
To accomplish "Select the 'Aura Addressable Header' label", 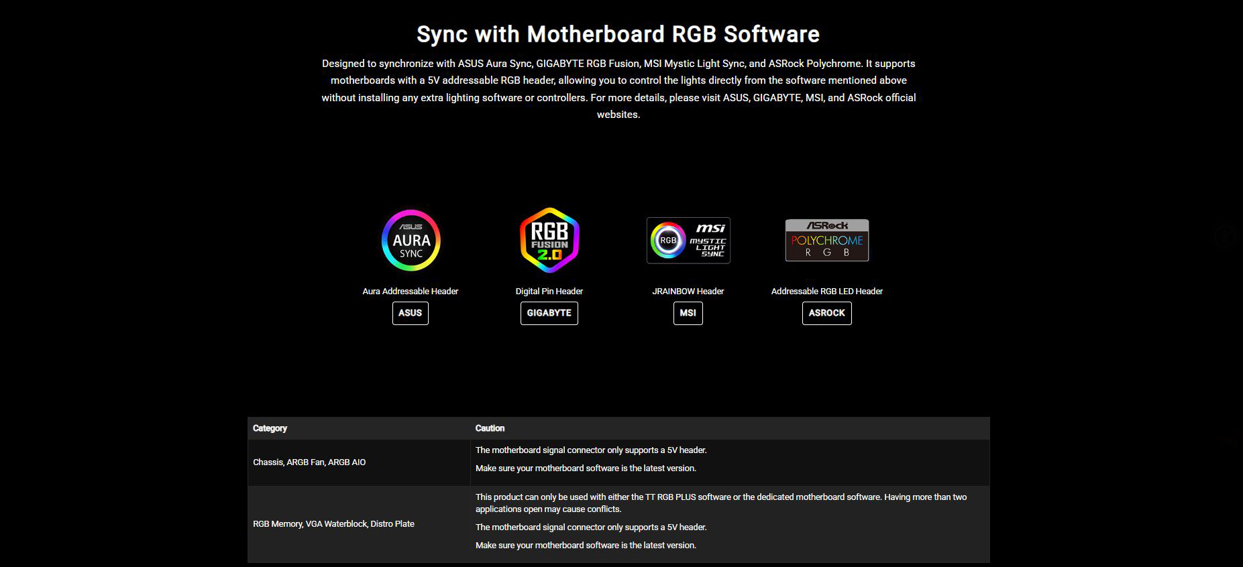I will pyautogui.click(x=411, y=291).
